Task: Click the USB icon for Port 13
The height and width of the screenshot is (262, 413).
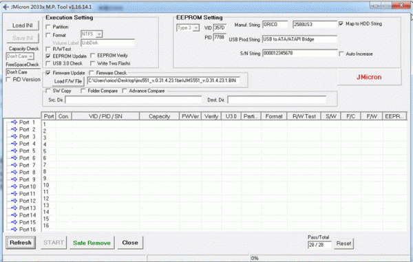Action: [14, 208]
